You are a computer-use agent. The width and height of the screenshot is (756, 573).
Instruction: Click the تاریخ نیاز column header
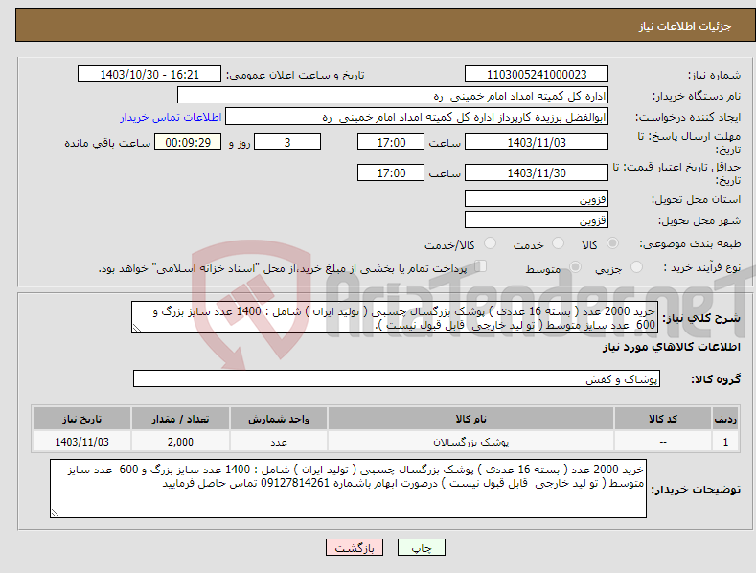pyautogui.click(x=82, y=419)
